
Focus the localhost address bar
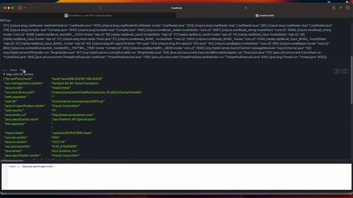click(x=176, y=8)
